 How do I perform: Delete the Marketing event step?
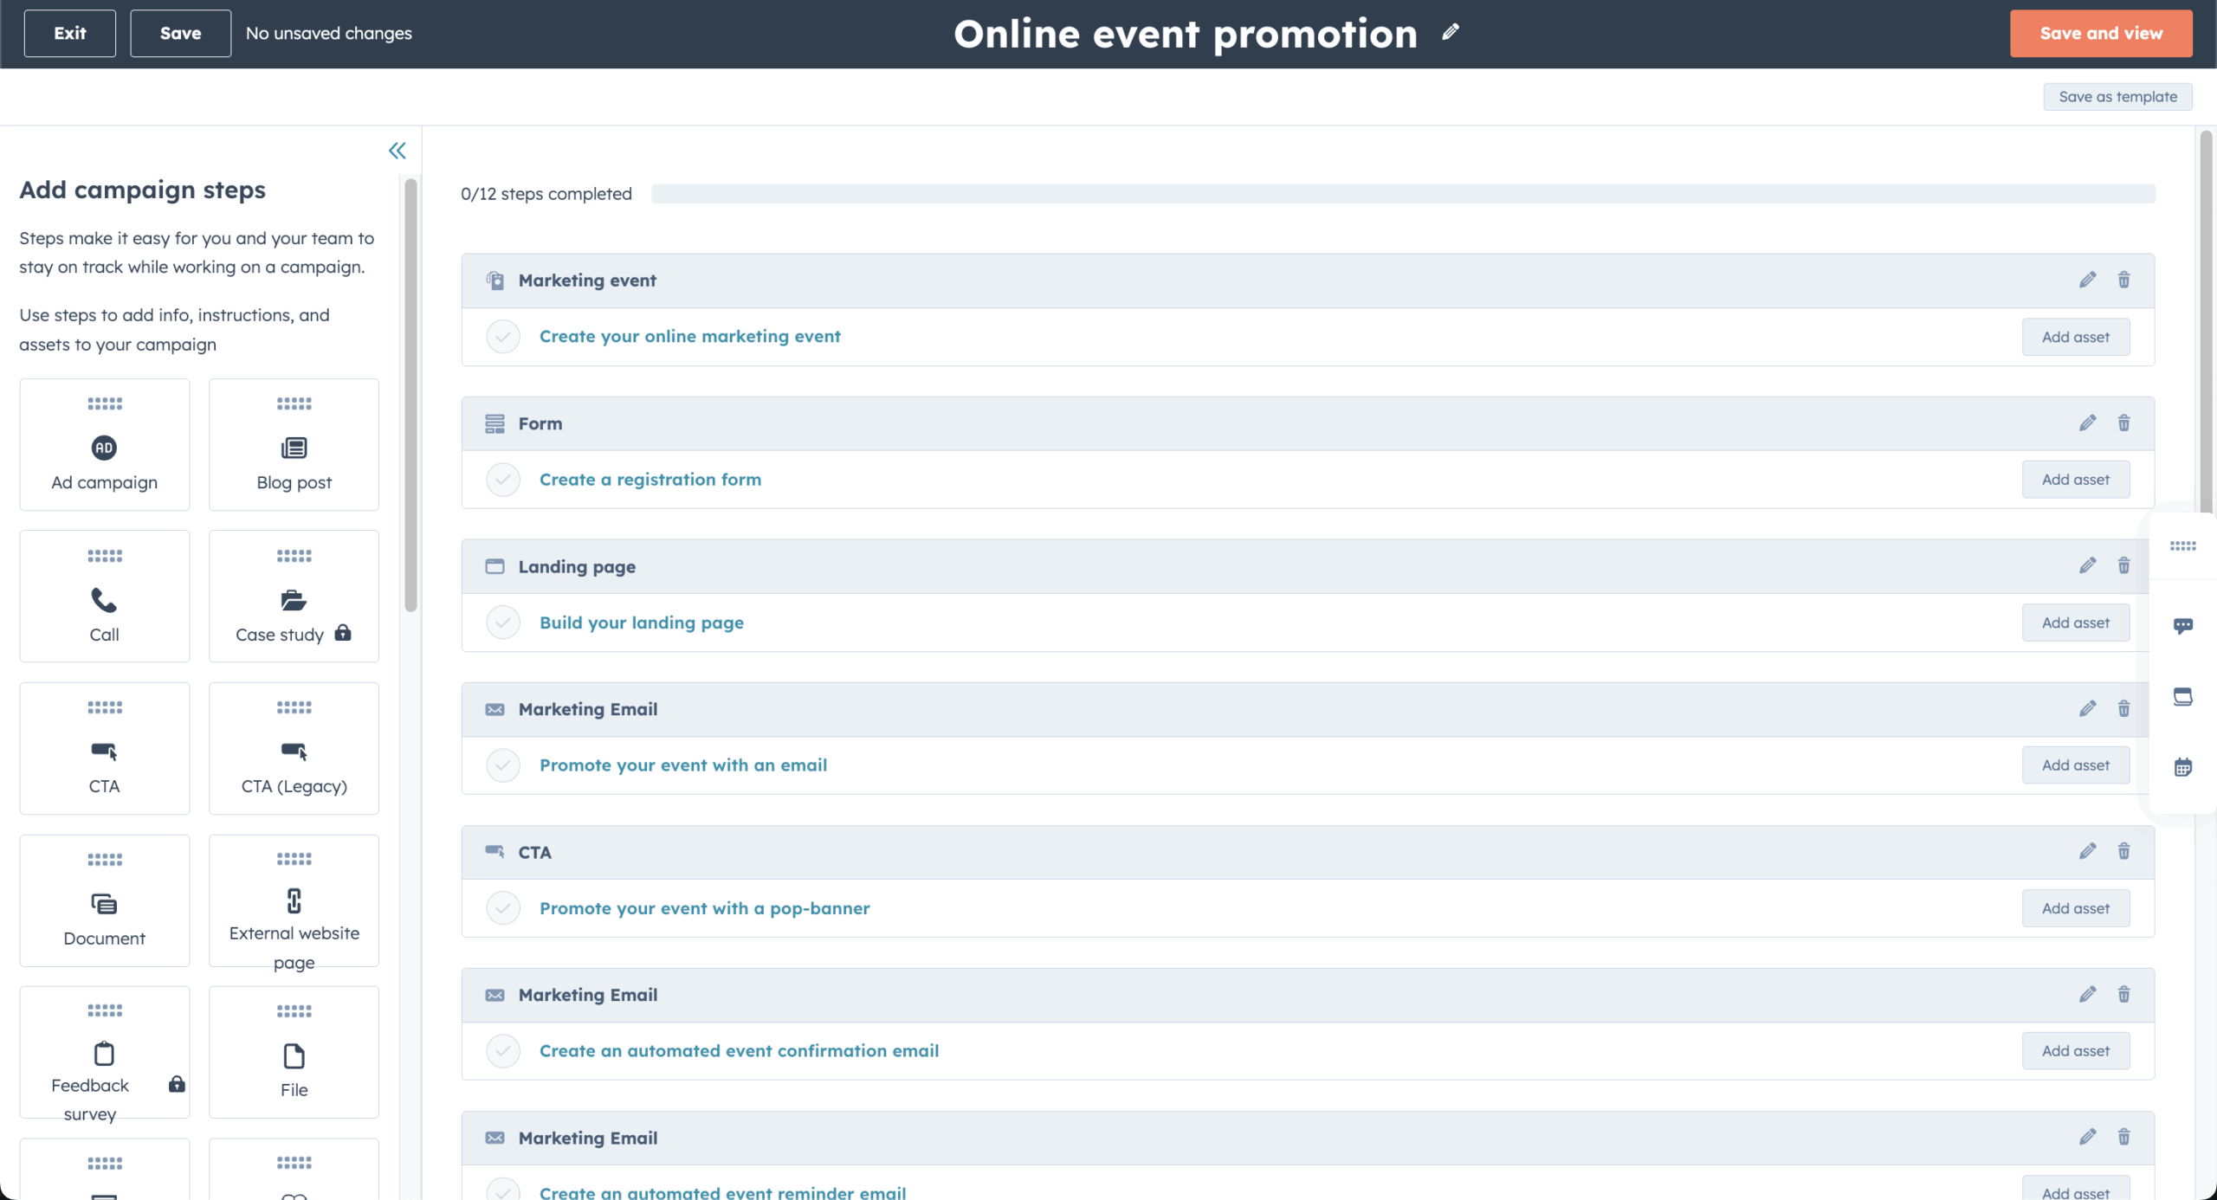click(x=2124, y=280)
